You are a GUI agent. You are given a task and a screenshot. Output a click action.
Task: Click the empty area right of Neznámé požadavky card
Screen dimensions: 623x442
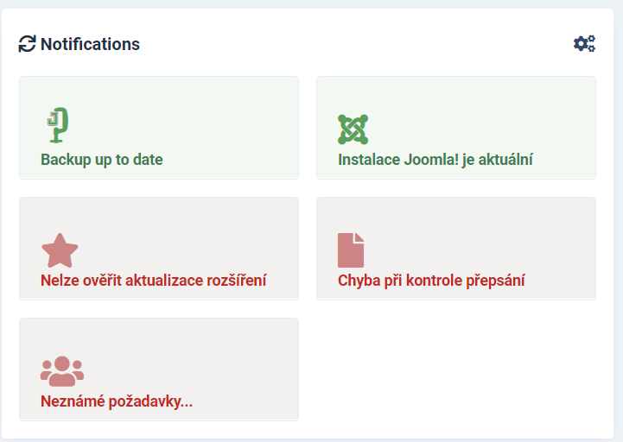455,369
